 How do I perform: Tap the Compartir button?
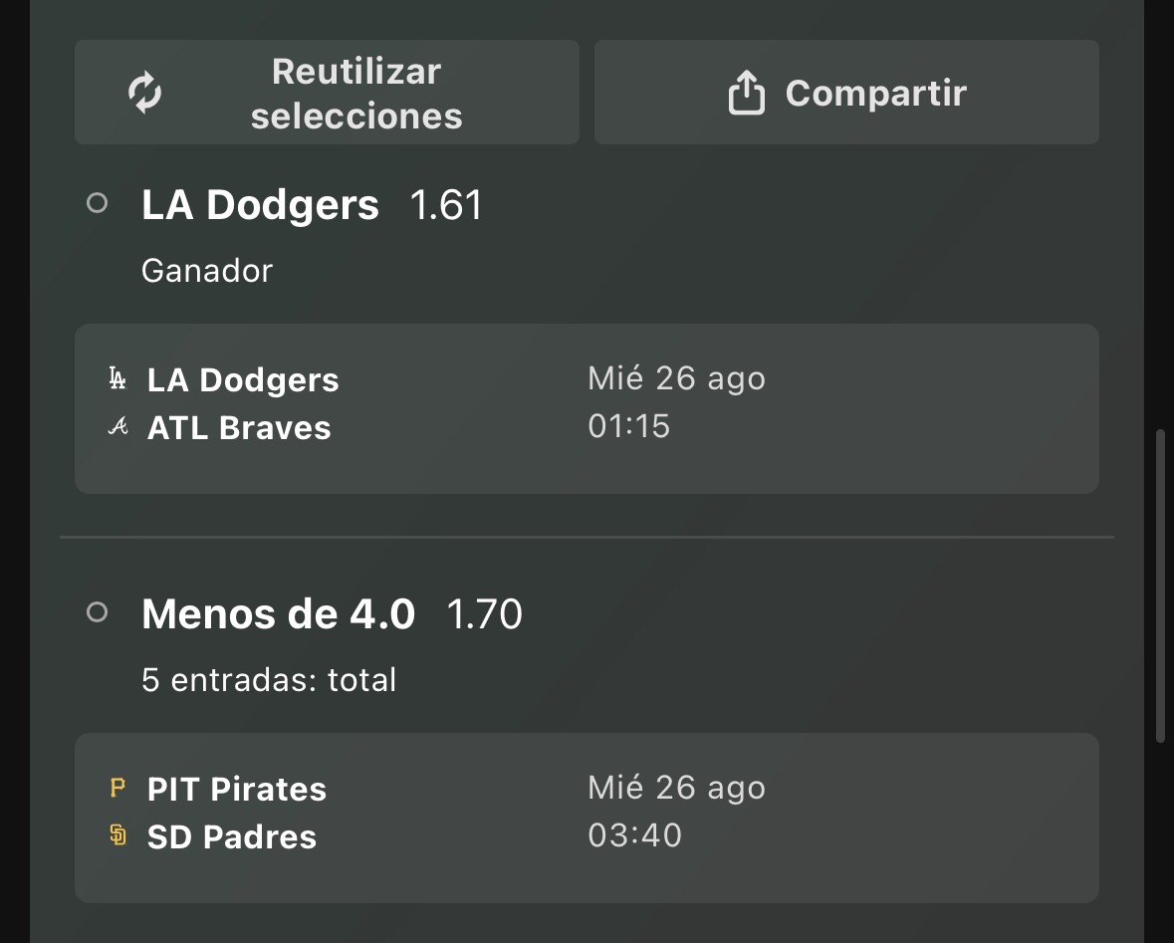pos(846,93)
